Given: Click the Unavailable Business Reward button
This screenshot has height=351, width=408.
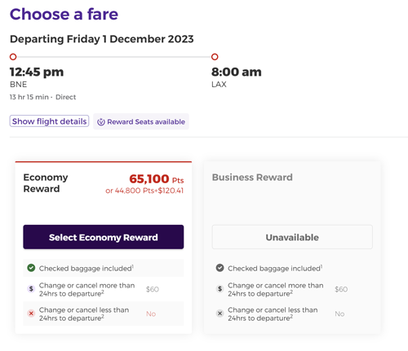Looking at the screenshot, I should click(x=292, y=237).
